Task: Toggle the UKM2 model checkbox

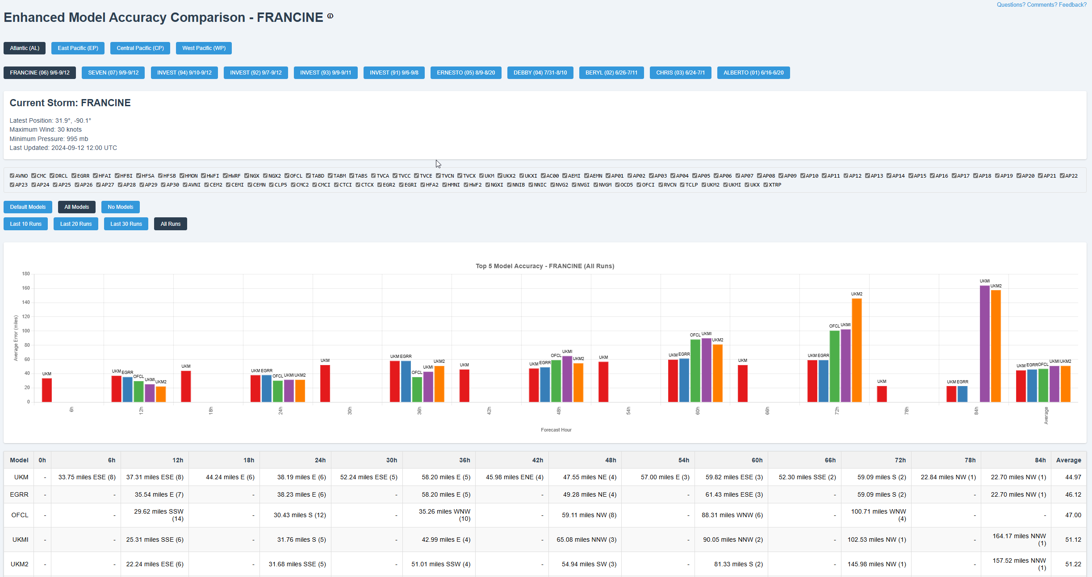Action: [703, 185]
